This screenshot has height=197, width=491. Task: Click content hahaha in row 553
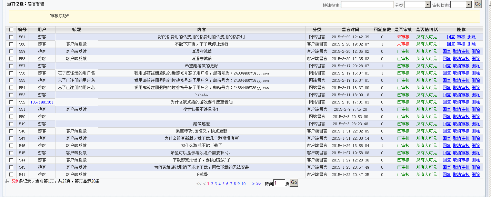[x=202, y=95]
